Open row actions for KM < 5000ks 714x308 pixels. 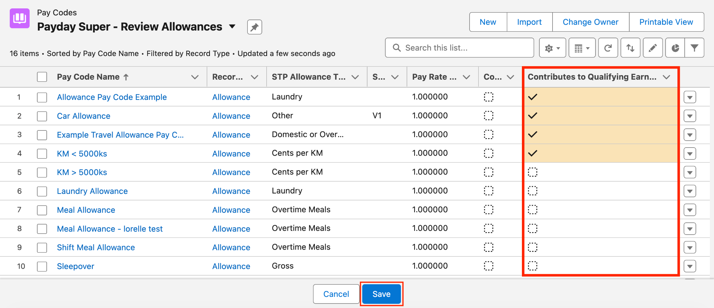pos(690,153)
